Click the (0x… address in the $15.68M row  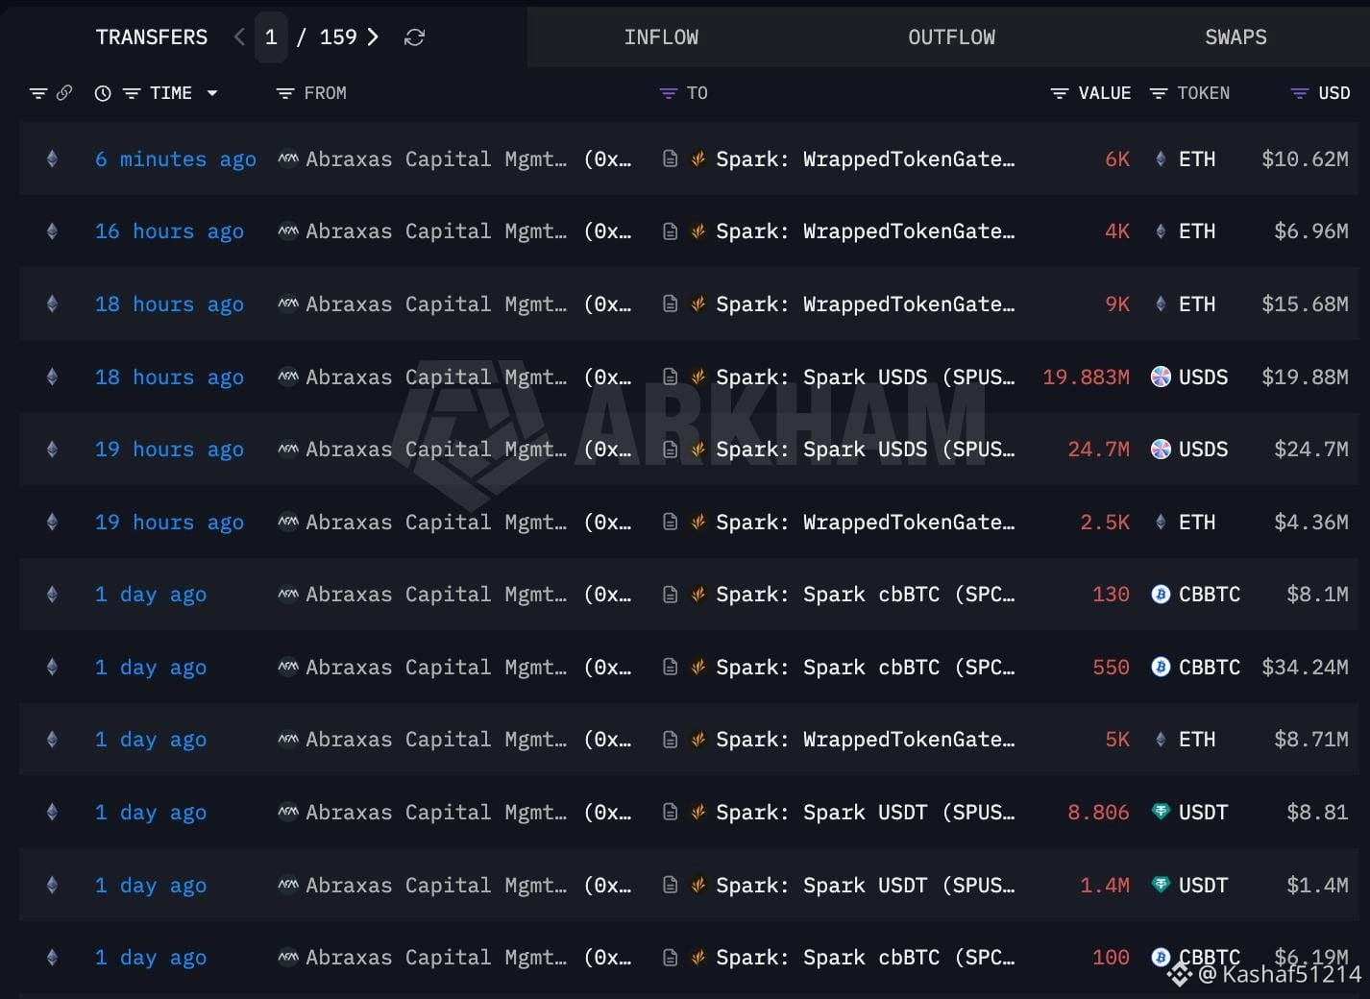tap(607, 305)
